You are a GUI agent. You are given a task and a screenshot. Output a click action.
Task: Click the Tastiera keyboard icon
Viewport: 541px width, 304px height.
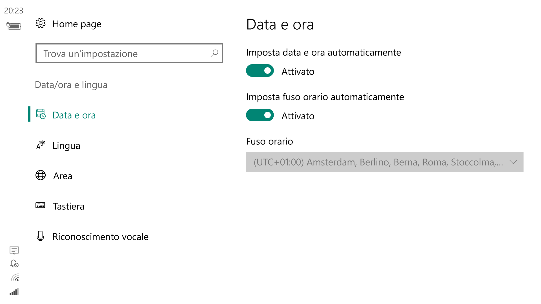click(40, 205)
